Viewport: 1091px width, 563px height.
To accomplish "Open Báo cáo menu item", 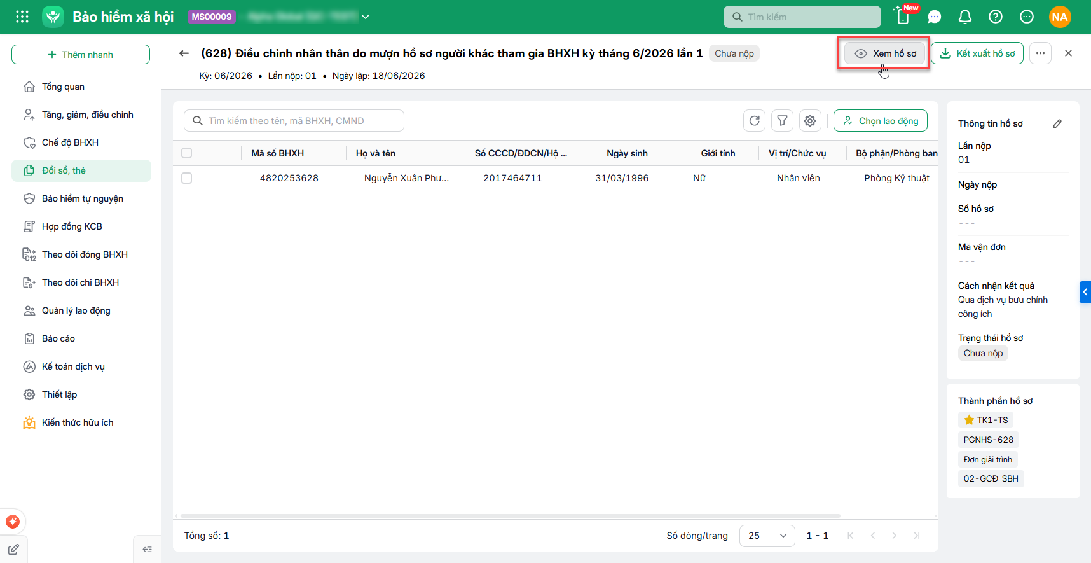I will (x=81, y=338).
